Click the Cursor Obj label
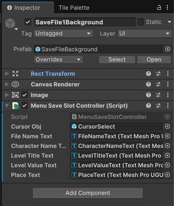 [26, 127]
